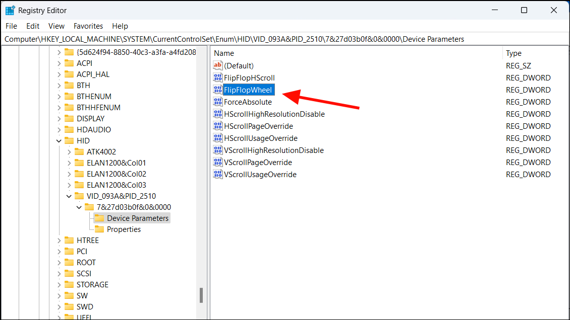Click the HDAUDIO folder icon

69,129
